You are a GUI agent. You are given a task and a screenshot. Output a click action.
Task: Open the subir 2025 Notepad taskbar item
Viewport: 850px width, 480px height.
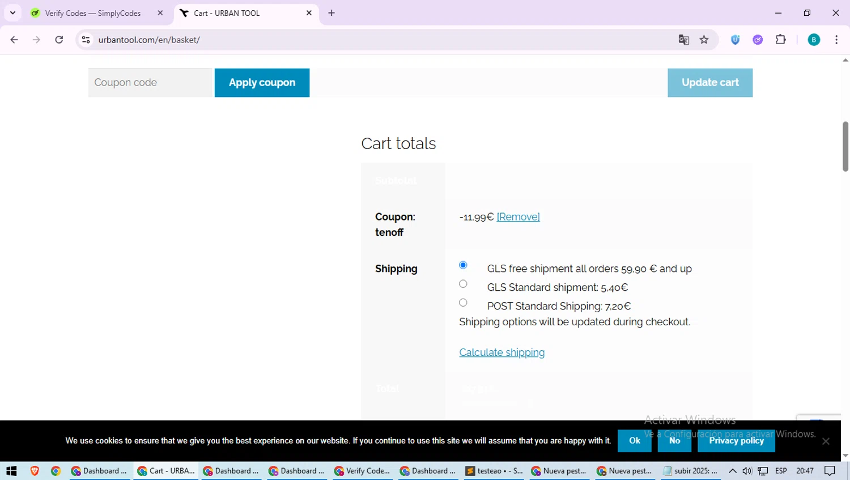click(690, 471)
